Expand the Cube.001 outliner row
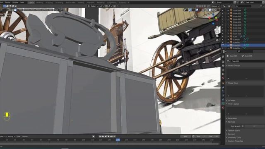 coord(228,39)
